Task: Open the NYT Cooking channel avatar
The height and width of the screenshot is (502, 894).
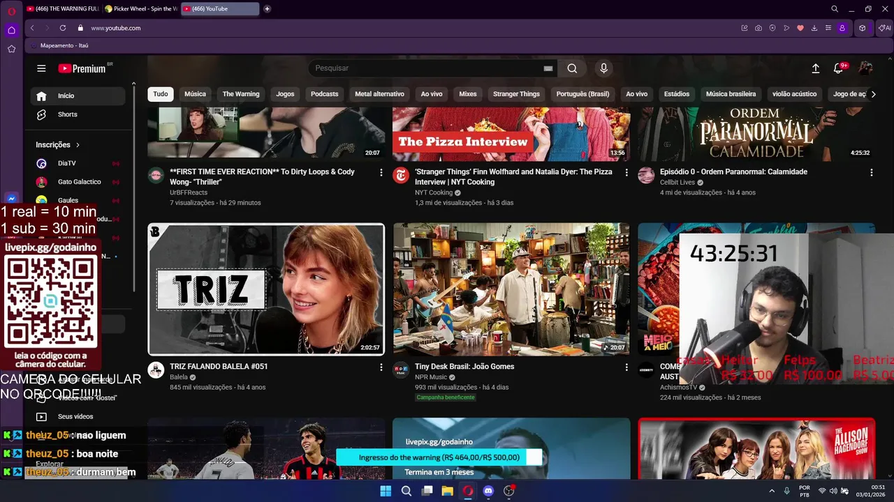Action: click(x=401, y=175)
